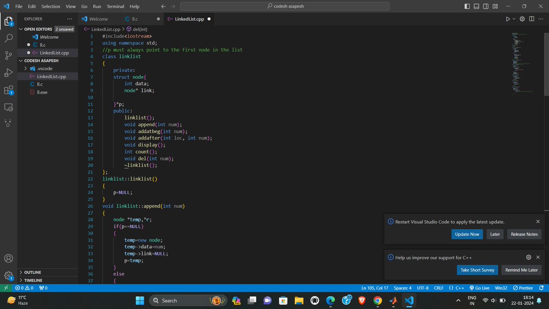Image resolution: width=549 pixels, height=309 pixels.
Task: Click the Prettier indicator in the status bar
Action: pos(522,288)
